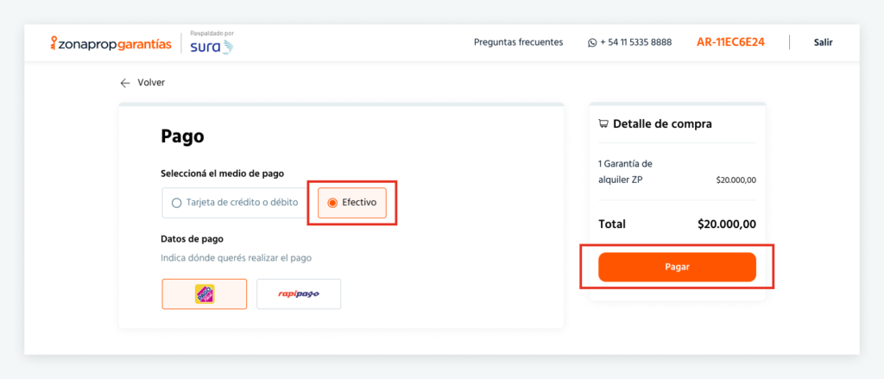Click the Datos de pago label

click(x=193, y=239)
